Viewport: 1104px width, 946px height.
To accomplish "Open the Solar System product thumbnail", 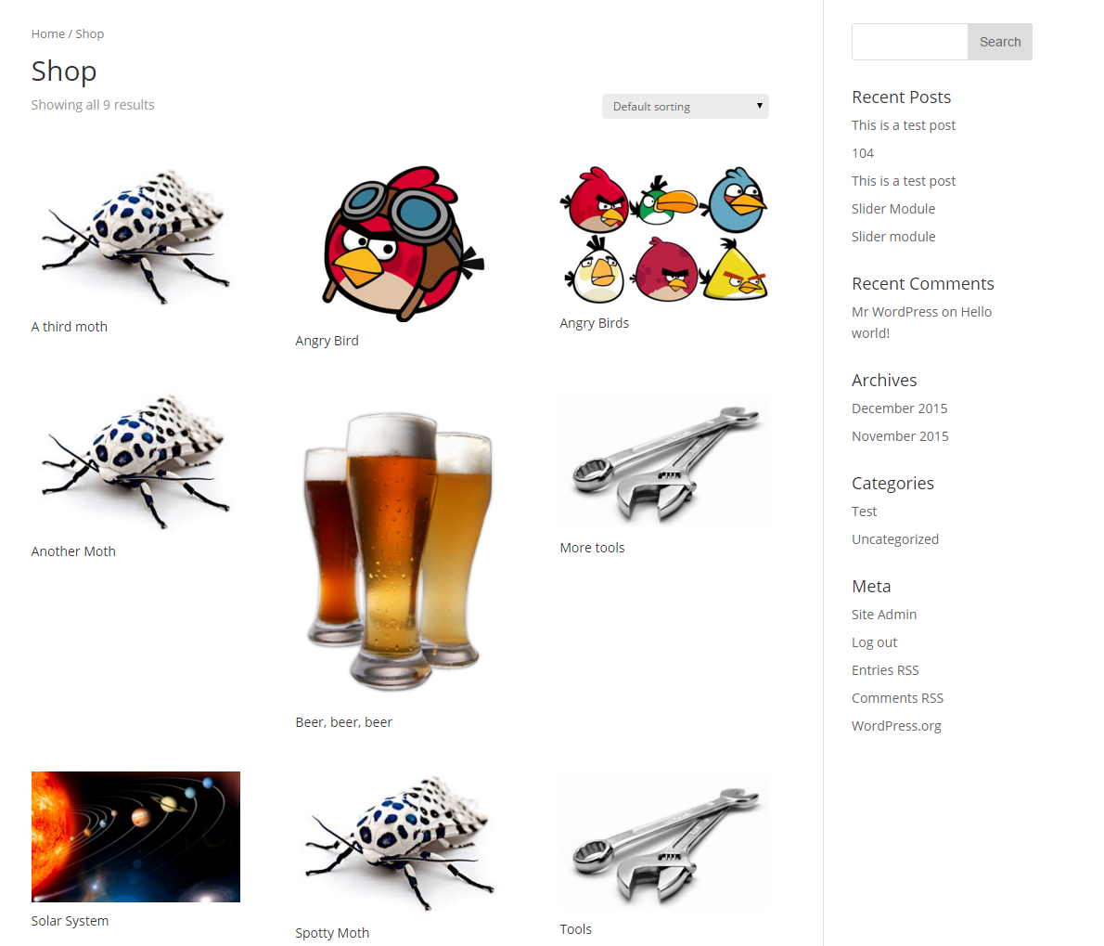I will tap(135, 836).
